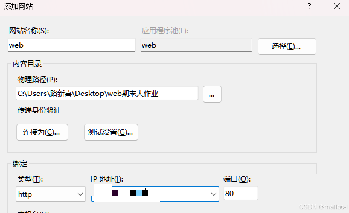The width and height of the screenshot is (349, 213).
Task: Click the greyed 应用程序池 field
Action: tap(196, 45)
